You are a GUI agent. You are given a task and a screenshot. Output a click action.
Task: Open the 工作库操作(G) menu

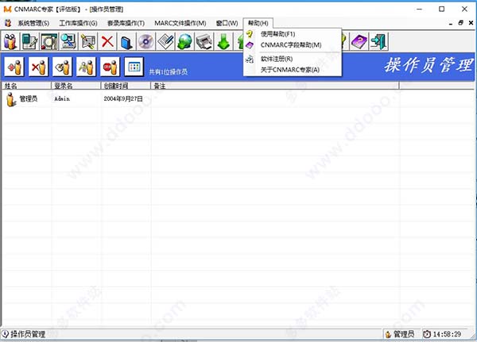(78, 23)
